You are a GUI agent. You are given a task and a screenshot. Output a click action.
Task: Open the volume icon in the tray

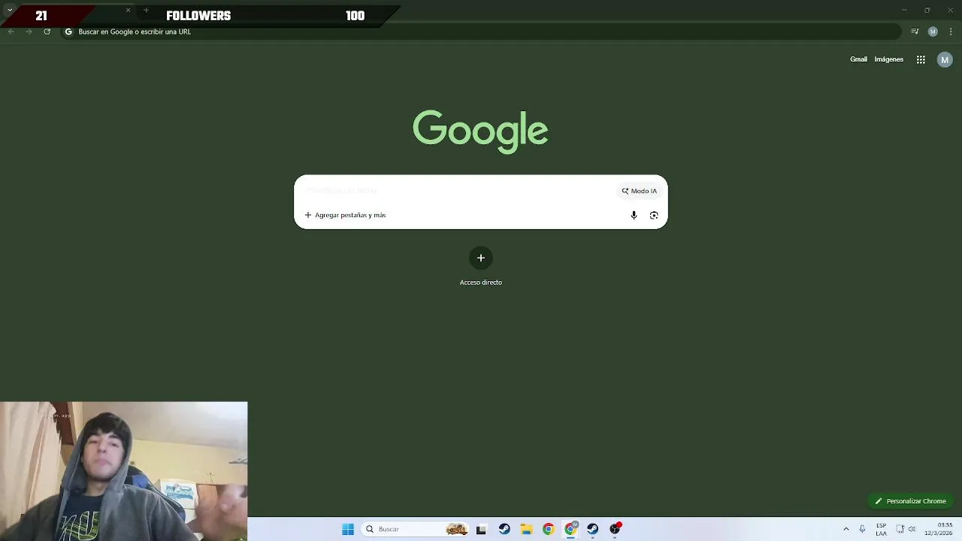[x=912, y=529]
